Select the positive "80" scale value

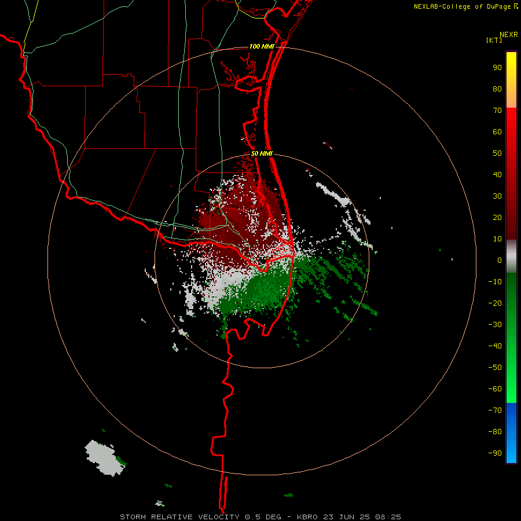[x=497, y=89]
